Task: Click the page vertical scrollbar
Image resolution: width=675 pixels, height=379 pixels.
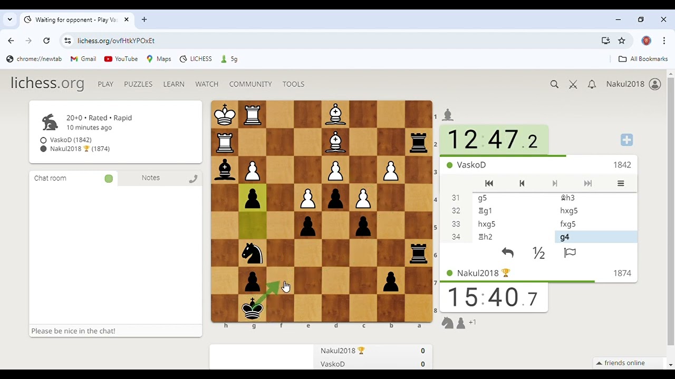Action: [x=670, y=211]
